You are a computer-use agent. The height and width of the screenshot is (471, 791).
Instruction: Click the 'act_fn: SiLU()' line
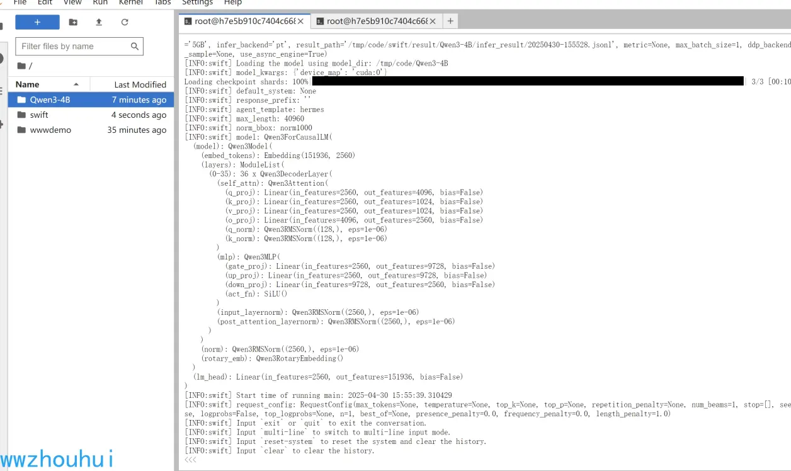256,293
